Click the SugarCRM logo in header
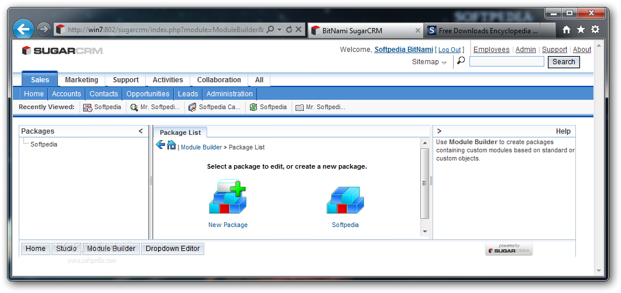621x293 pixels. coord(63,51)
